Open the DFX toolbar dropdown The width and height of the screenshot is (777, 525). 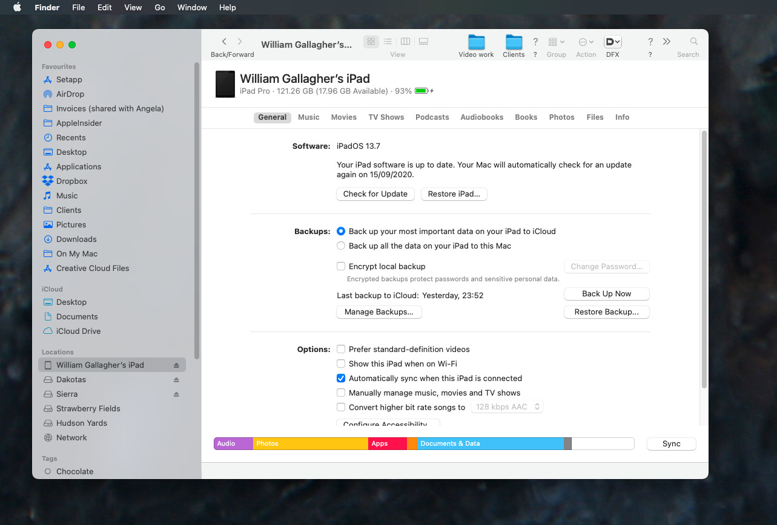pyautogui.click(x=613, y=42)
